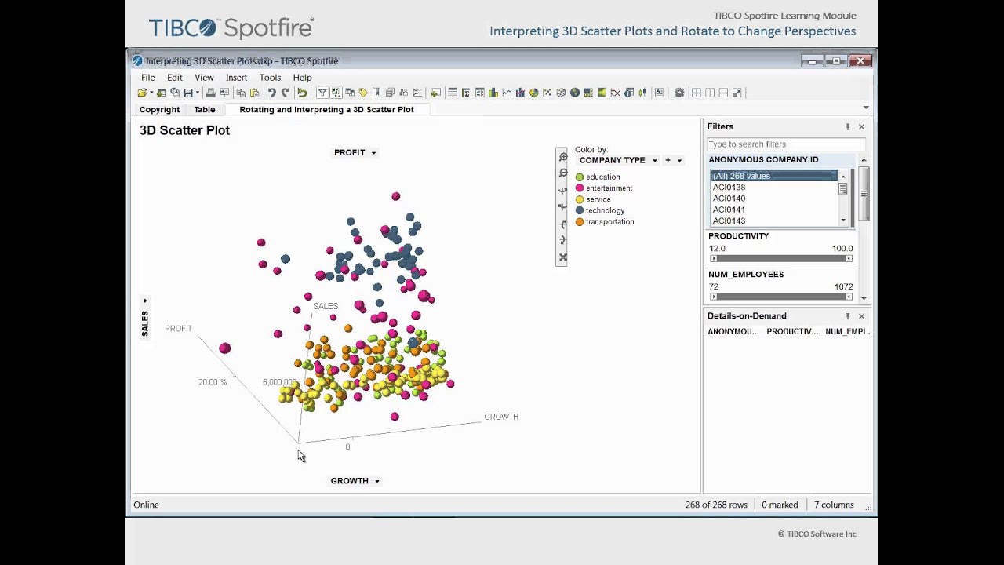Click the education green color swatch

(x=580, y=177)
